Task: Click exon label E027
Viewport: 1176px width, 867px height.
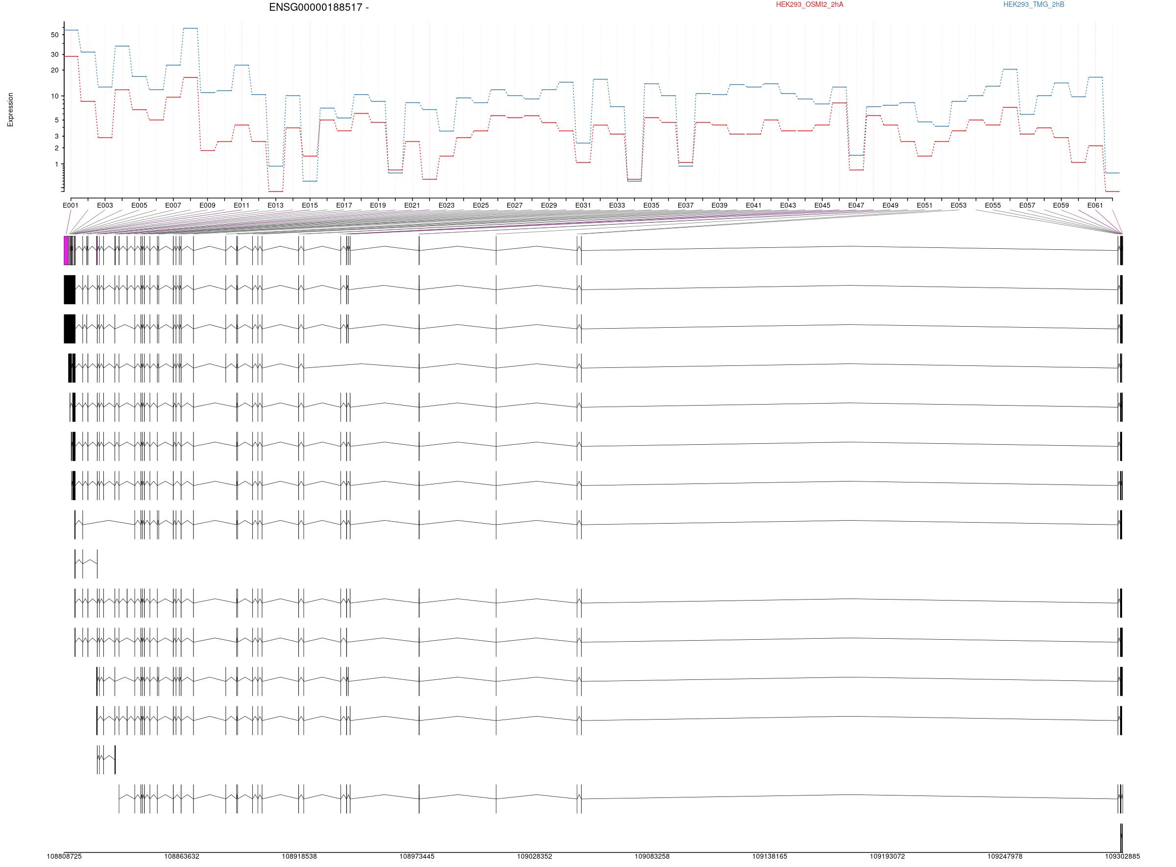Action: pyautogui.click(x=515, y=206)
